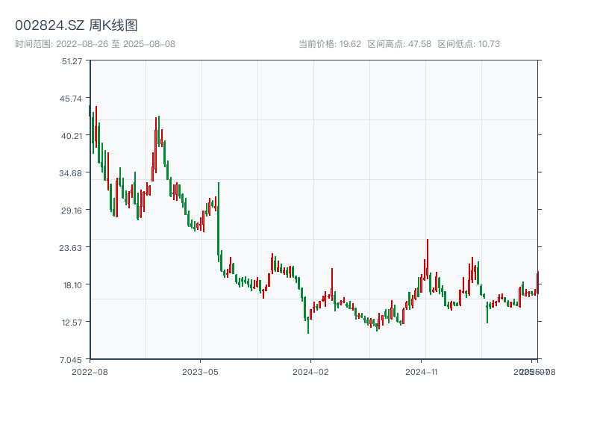Click the 2022-08 x-axis date label

(90, 371)
